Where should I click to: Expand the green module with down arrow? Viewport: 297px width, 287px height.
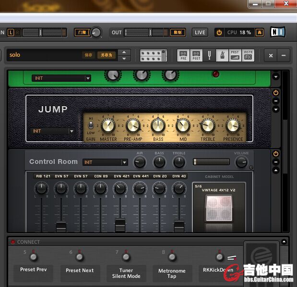276,77
